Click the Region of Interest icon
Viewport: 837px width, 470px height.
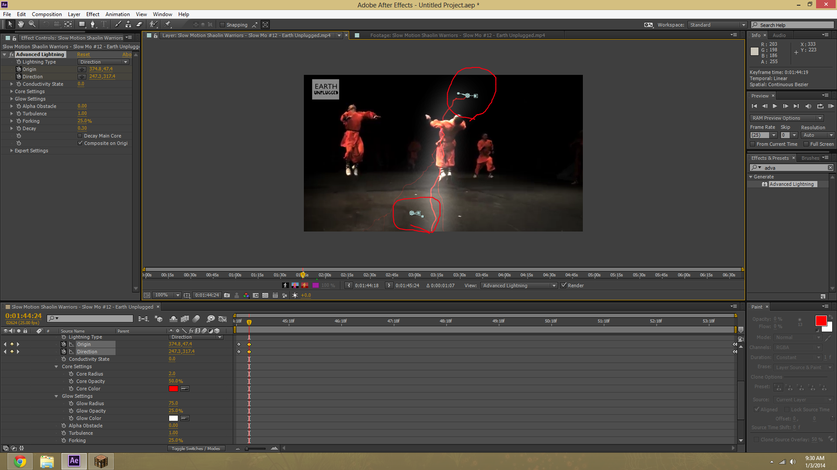tap(256, 295)
